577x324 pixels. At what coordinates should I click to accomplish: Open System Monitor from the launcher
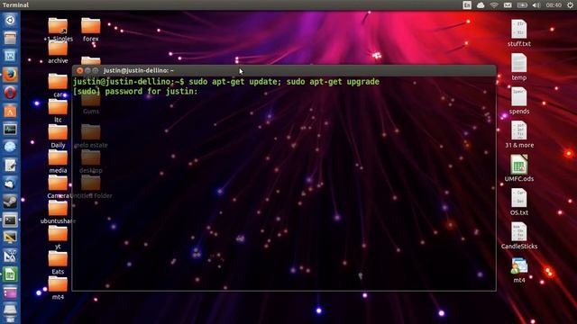(10, 129)
